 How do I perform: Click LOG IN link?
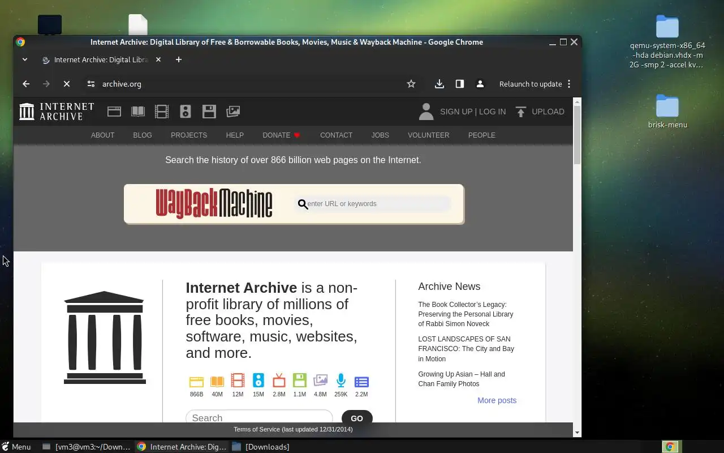(493, 112)
